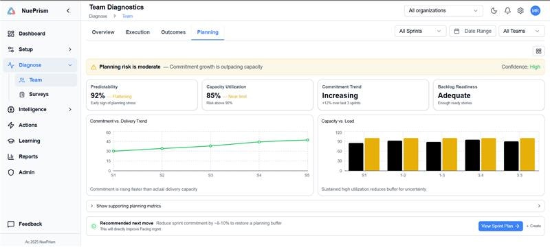Click the Learning graduation cap icon

(x=11, y=141)
